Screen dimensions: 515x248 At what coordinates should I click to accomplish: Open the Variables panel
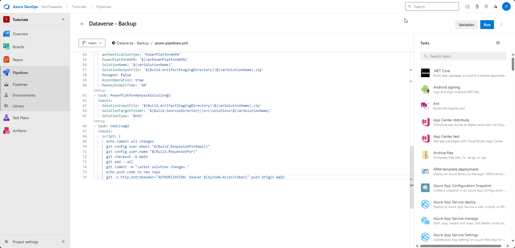point(466,24)
